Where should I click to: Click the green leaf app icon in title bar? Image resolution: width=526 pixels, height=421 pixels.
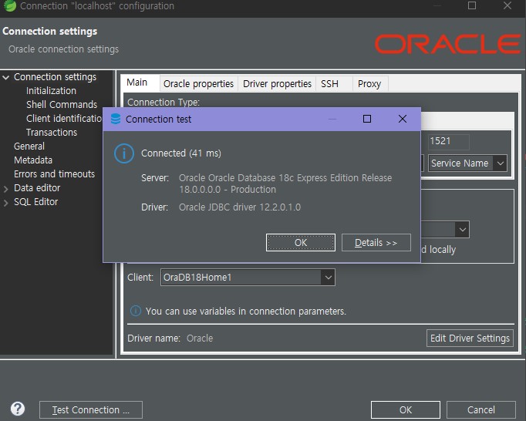(x=10, y=5)
